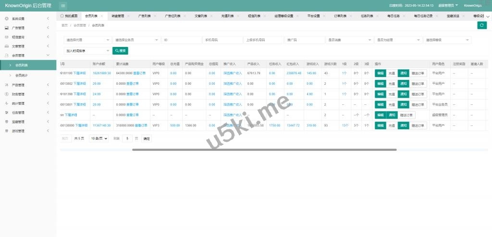Click the chart icon beside 统计管理
This screenshot has width=492, height=237.
tap(6, 103)
